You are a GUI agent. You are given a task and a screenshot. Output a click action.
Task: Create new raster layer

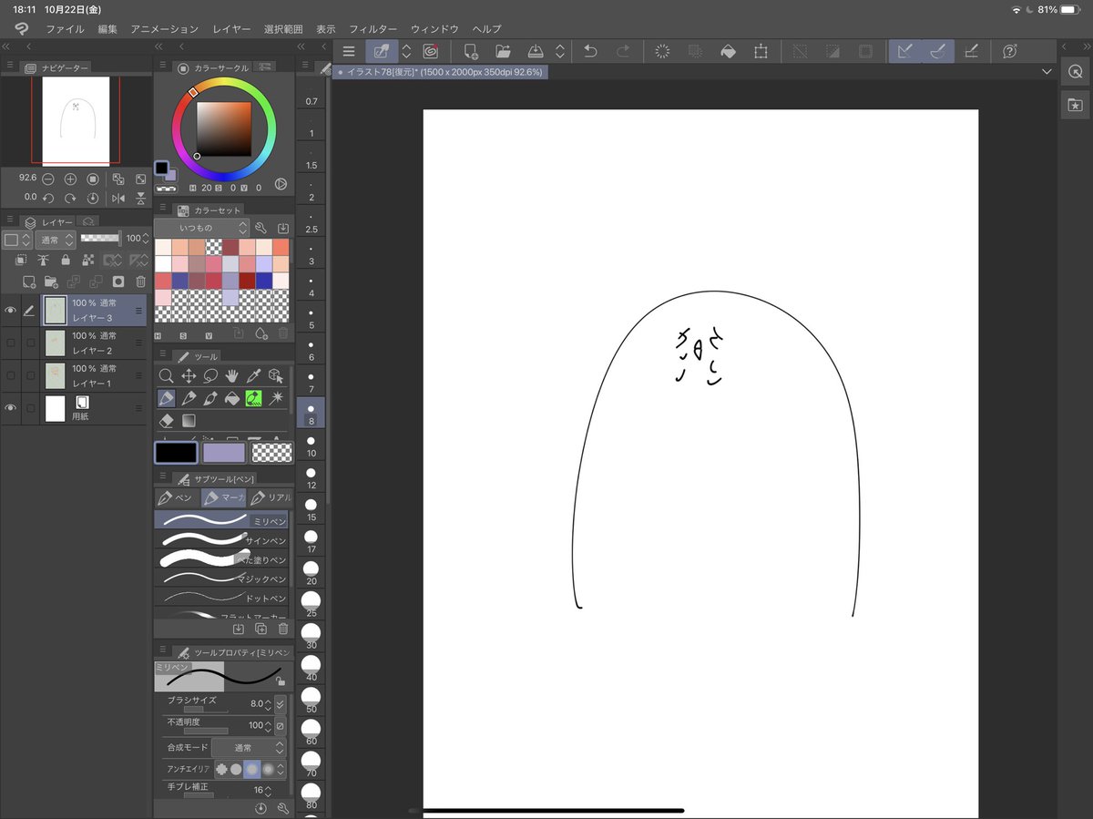coord(29,282)
